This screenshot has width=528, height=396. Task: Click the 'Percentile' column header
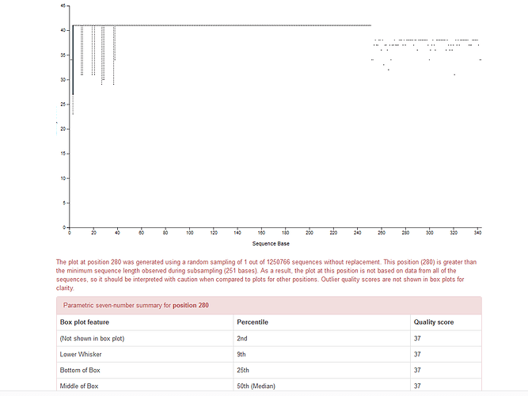pyautogui.click(x=253, y=322)
